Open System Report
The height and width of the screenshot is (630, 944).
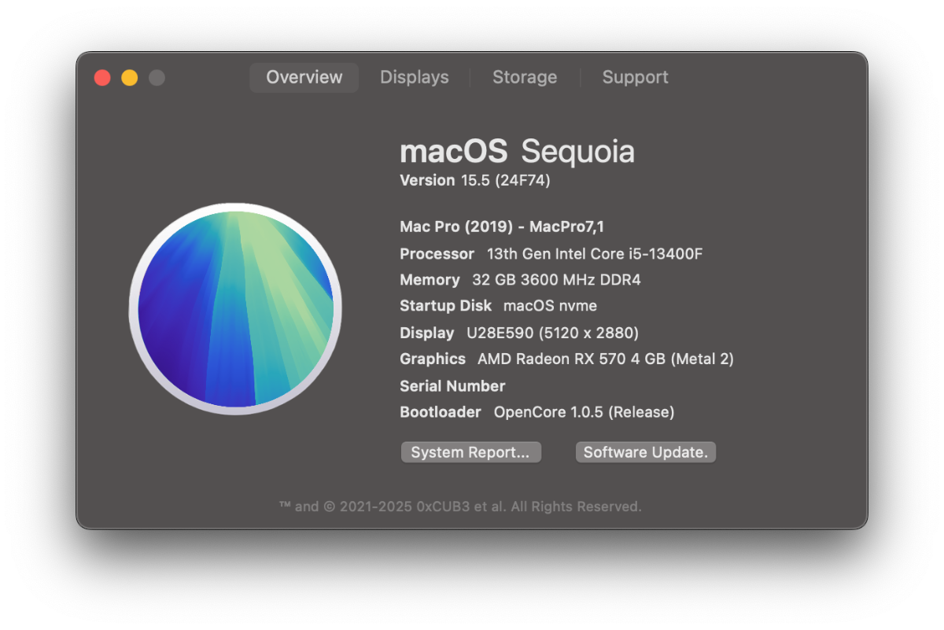(x=470, y=452)
